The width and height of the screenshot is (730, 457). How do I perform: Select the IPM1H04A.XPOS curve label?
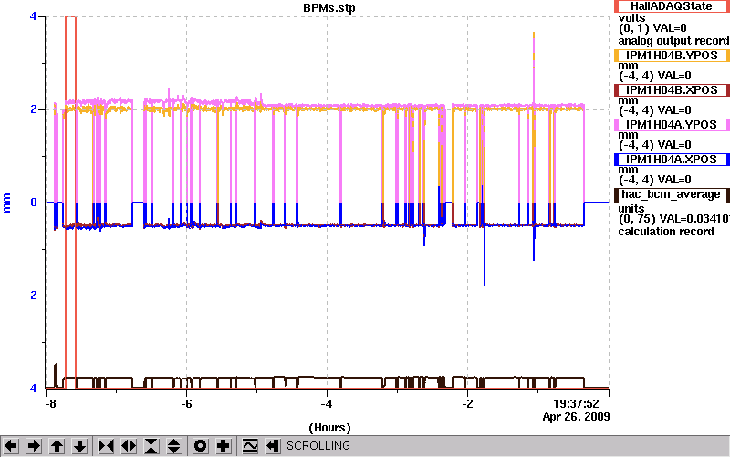[672, 159]
